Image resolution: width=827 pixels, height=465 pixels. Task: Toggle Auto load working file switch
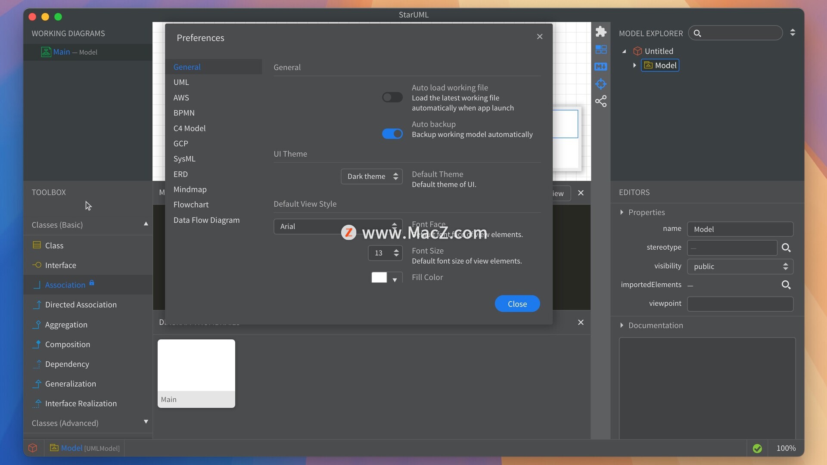point(392,97)
